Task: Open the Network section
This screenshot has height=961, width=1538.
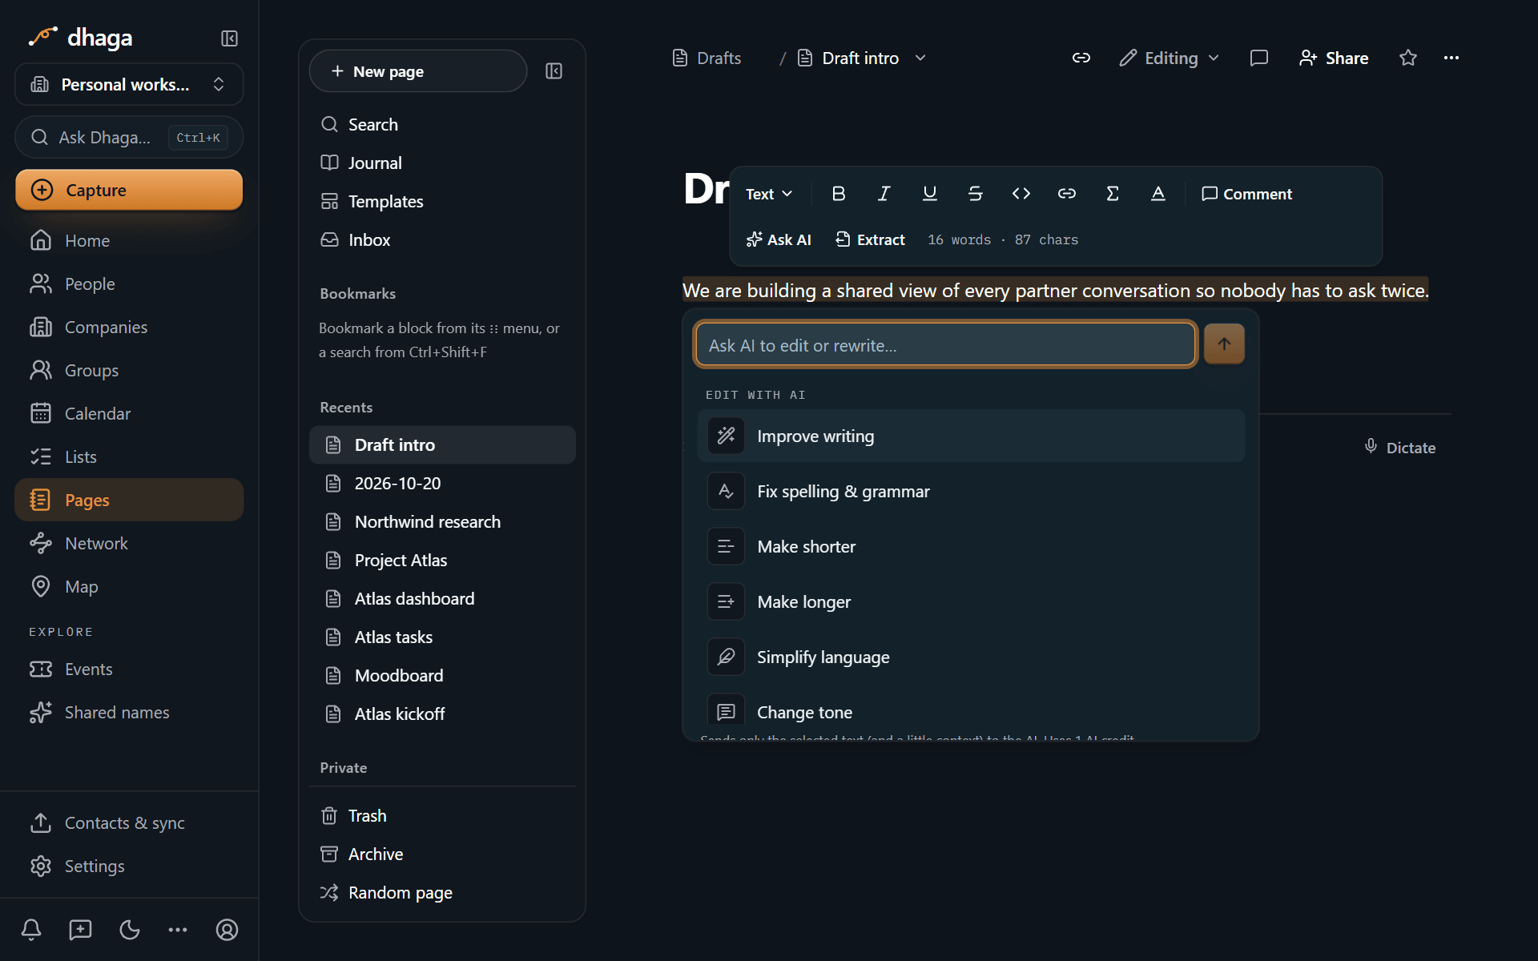Action: (x=129, y=543)
